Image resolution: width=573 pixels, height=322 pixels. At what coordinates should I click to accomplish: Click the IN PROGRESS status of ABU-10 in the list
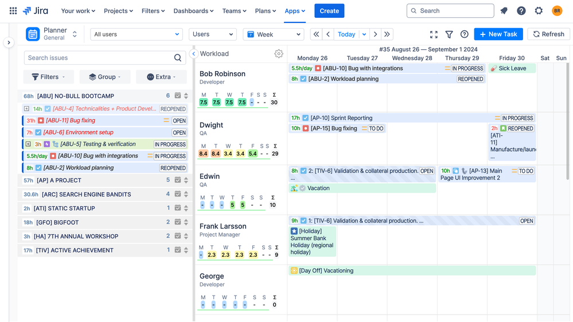point(170,156)
